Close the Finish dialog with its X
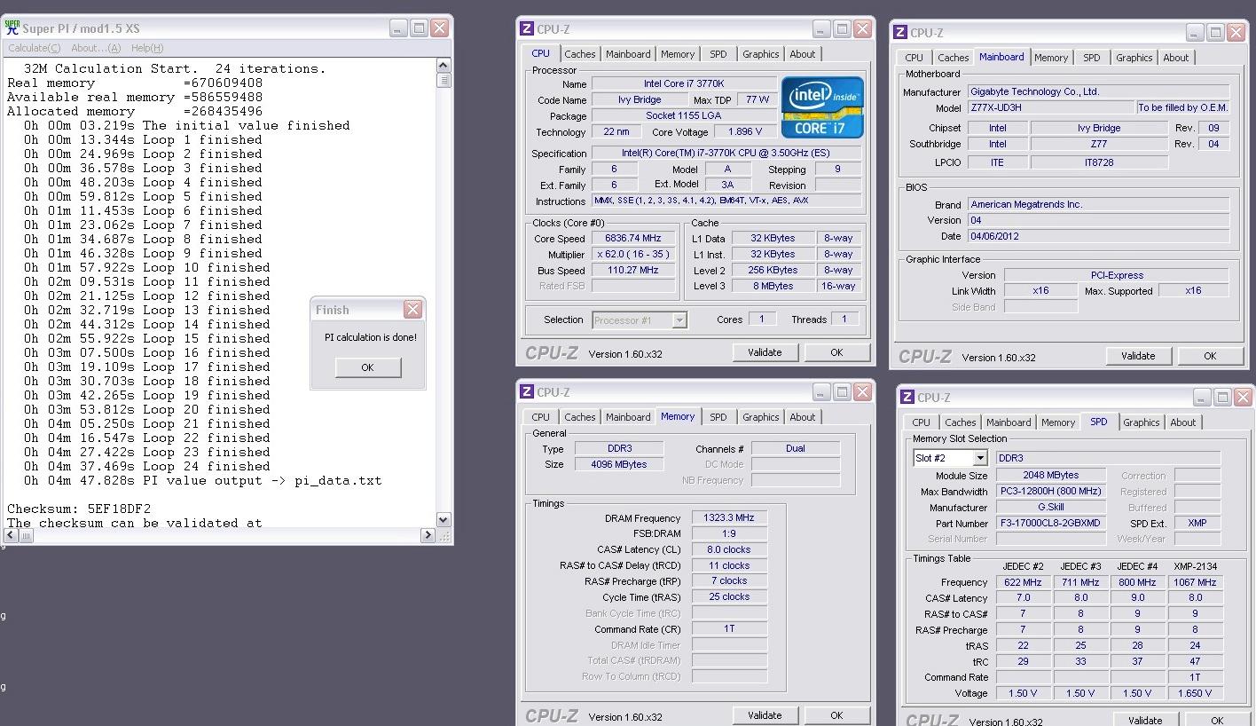This screenshot has height=726, width=1256. 412,309
